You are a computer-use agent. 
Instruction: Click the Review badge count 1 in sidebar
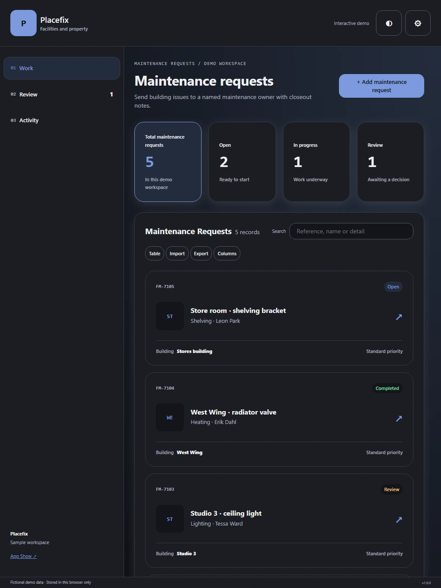coord(111,94)
